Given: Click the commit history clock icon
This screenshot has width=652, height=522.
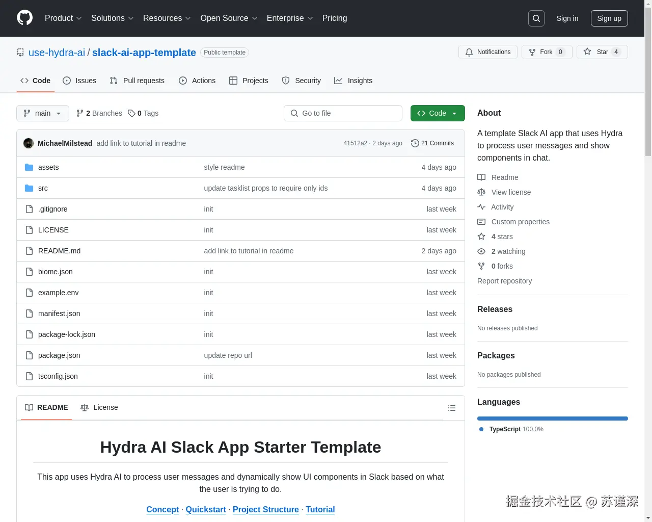Looking at the screenshot, I should [x=414, y=143].
